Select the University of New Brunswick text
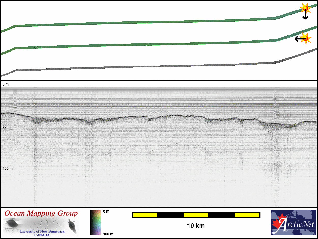Screen dimensions: 318x239 pyautogui.click(x=42, y=231)
